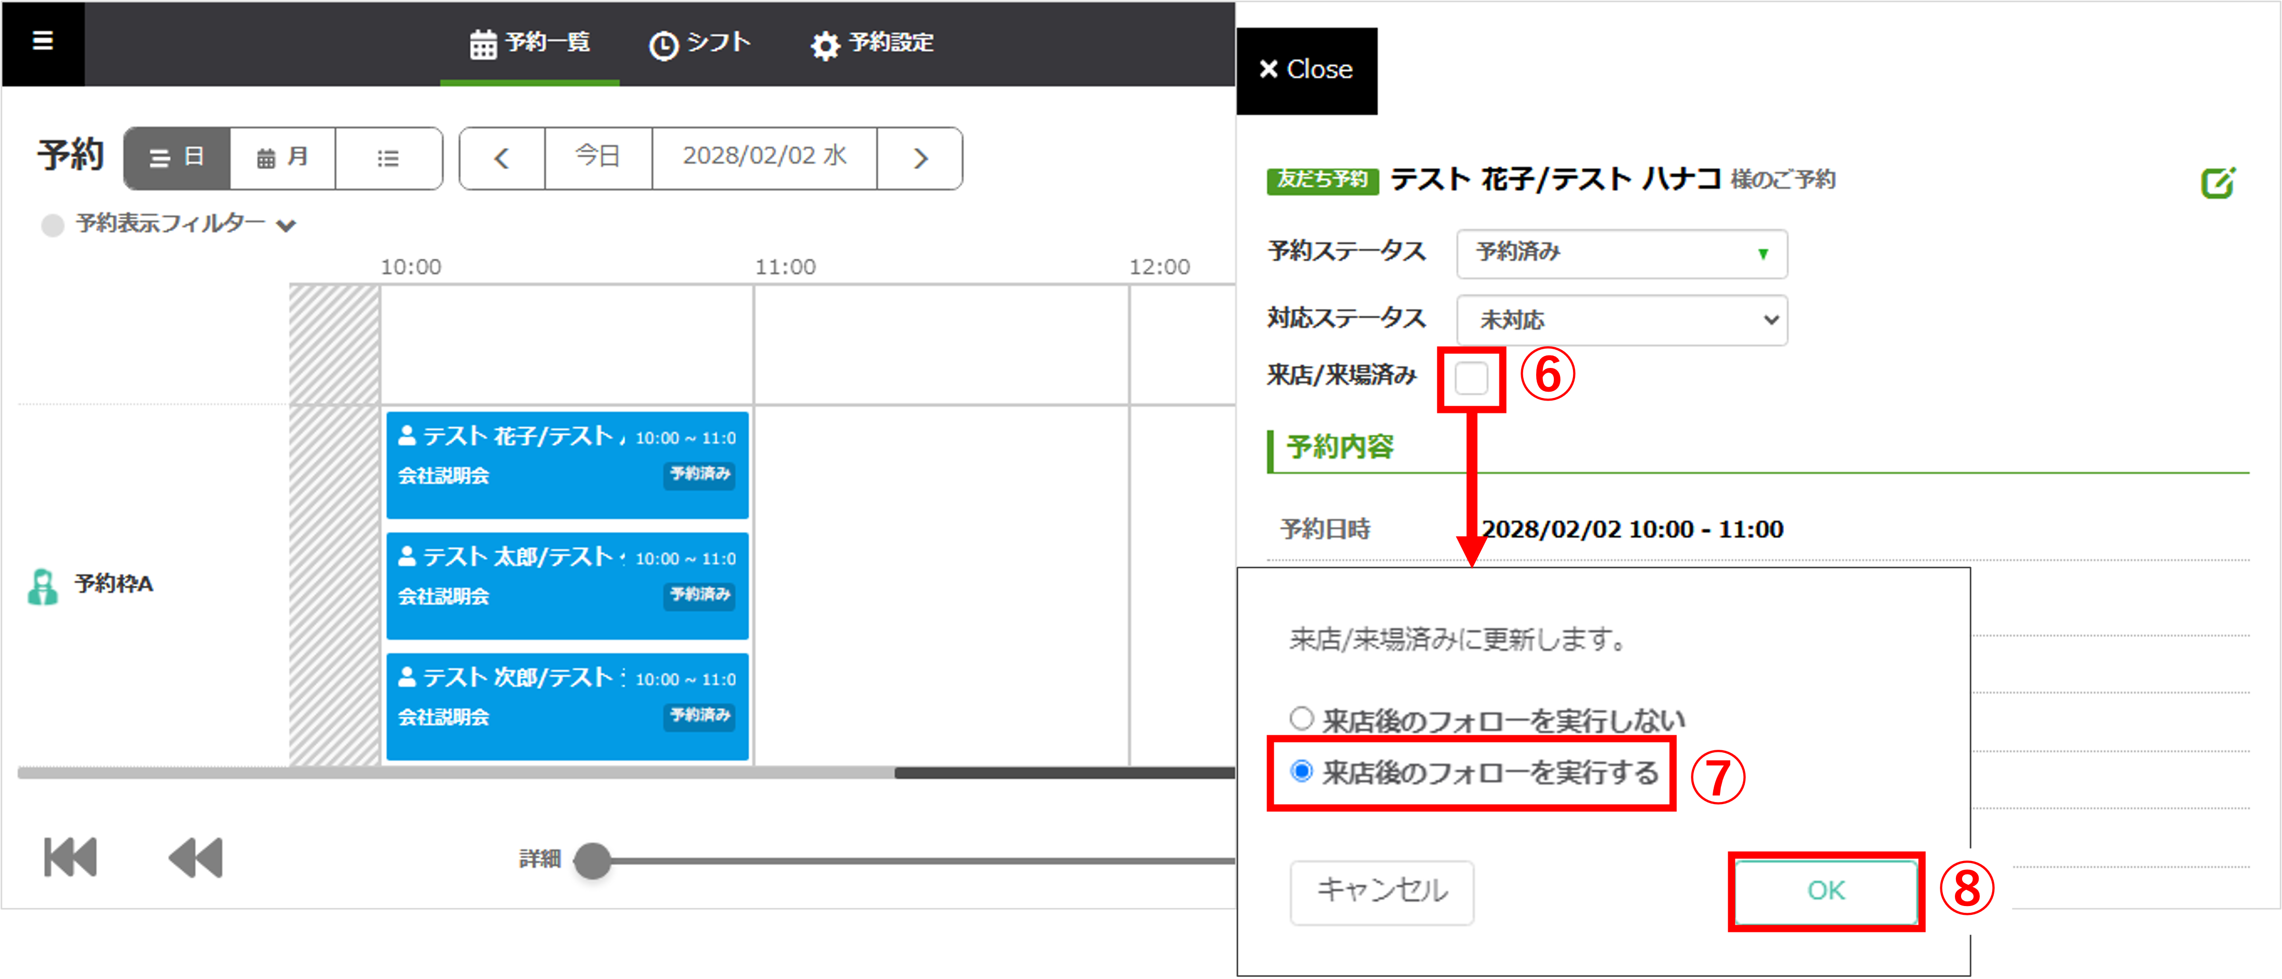Check the 来店/来場済み checkbox
This screenshot has height=979, width=2282.
click(1470, 378)
